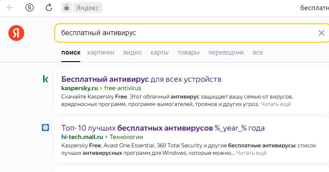Show site security info via the padlock icon
Viewport: 329px width, 172px height.
67,8
